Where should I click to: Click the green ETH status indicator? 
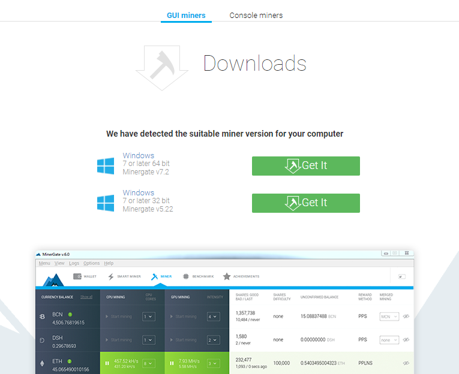point(70,361)
